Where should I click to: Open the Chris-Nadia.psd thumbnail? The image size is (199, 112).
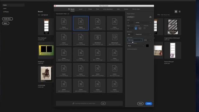coord(46,27)
